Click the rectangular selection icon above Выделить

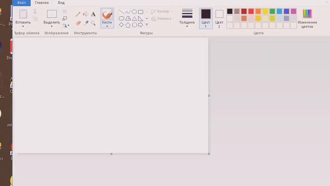(x=52, y=14)
